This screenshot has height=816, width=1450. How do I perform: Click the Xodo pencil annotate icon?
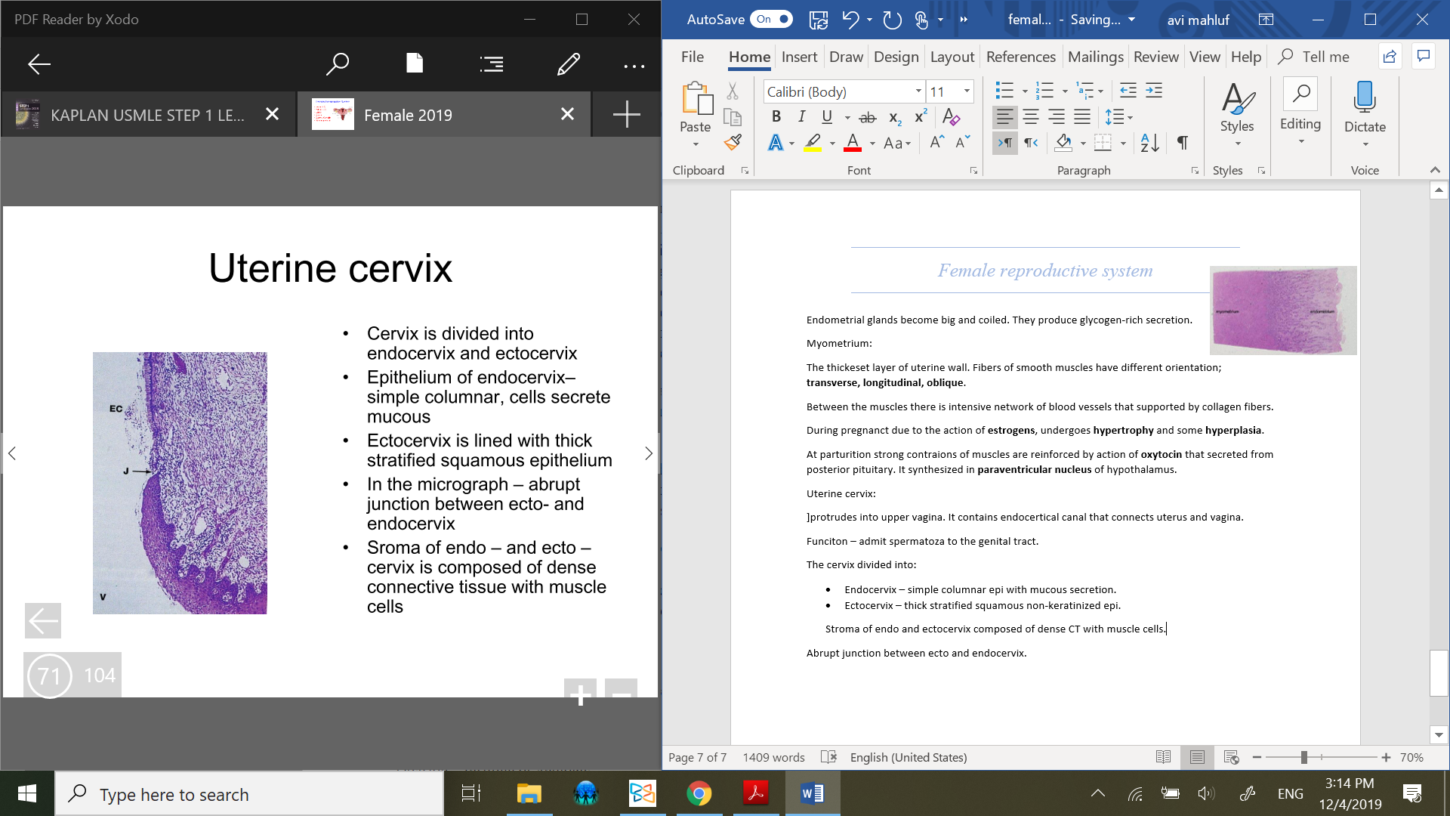[x=568, y=64]
